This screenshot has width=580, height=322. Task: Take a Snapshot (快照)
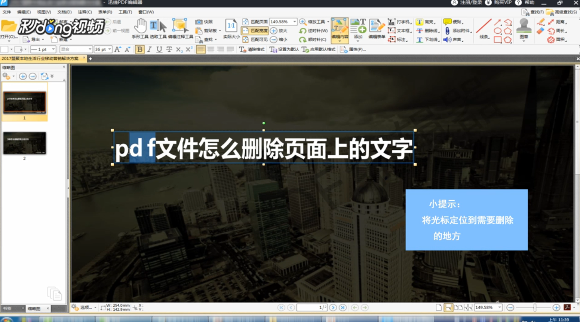[204, 22]
